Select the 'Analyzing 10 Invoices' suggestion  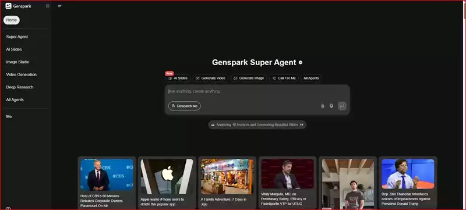coord(257,125)
